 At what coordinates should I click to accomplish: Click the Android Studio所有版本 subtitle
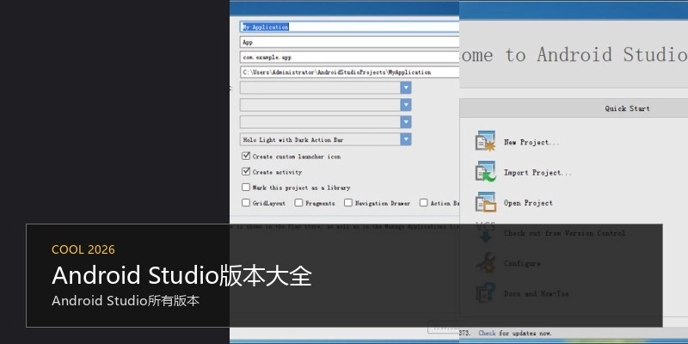coord(126,301)
